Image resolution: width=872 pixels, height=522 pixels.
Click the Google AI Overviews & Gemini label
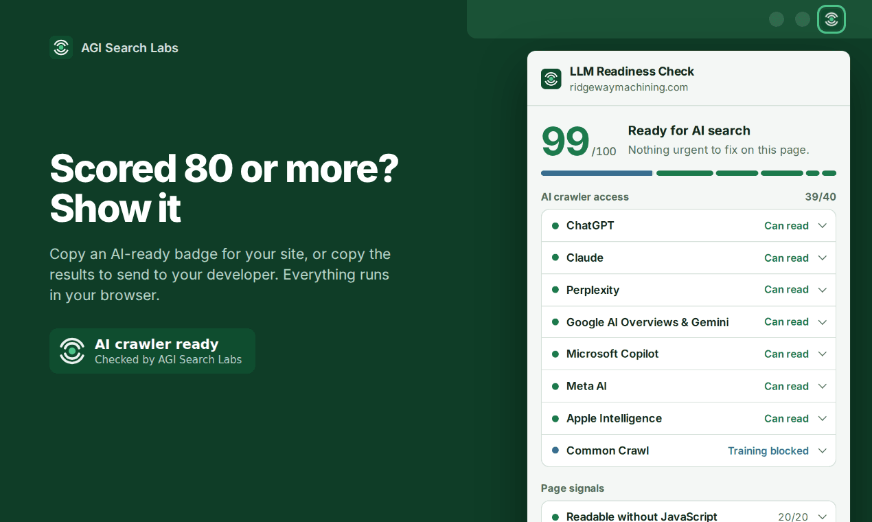pos(647,322)
